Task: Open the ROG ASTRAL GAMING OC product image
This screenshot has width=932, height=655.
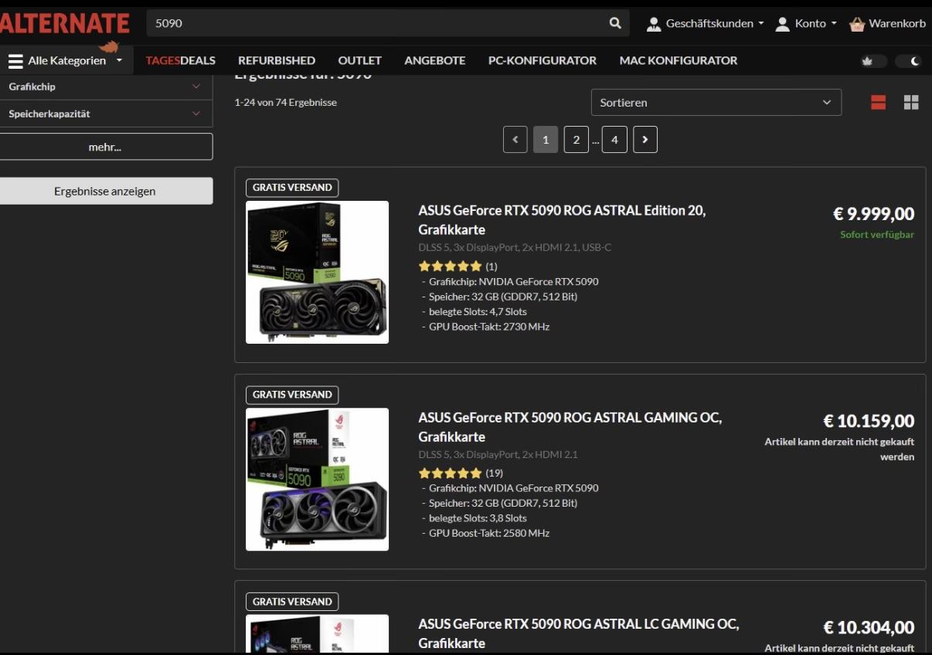Action: pyautogui.click(x=317, y=479)
